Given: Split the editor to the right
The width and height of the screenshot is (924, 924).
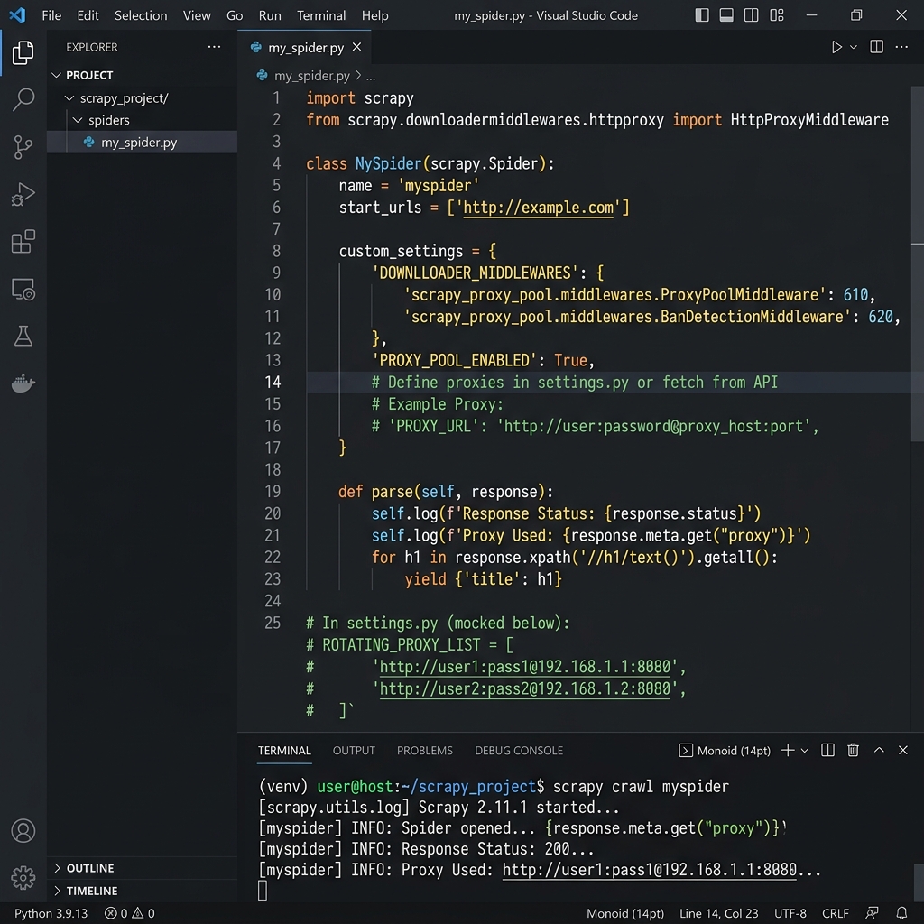Looking at the screenshot, I should (876, 47).
